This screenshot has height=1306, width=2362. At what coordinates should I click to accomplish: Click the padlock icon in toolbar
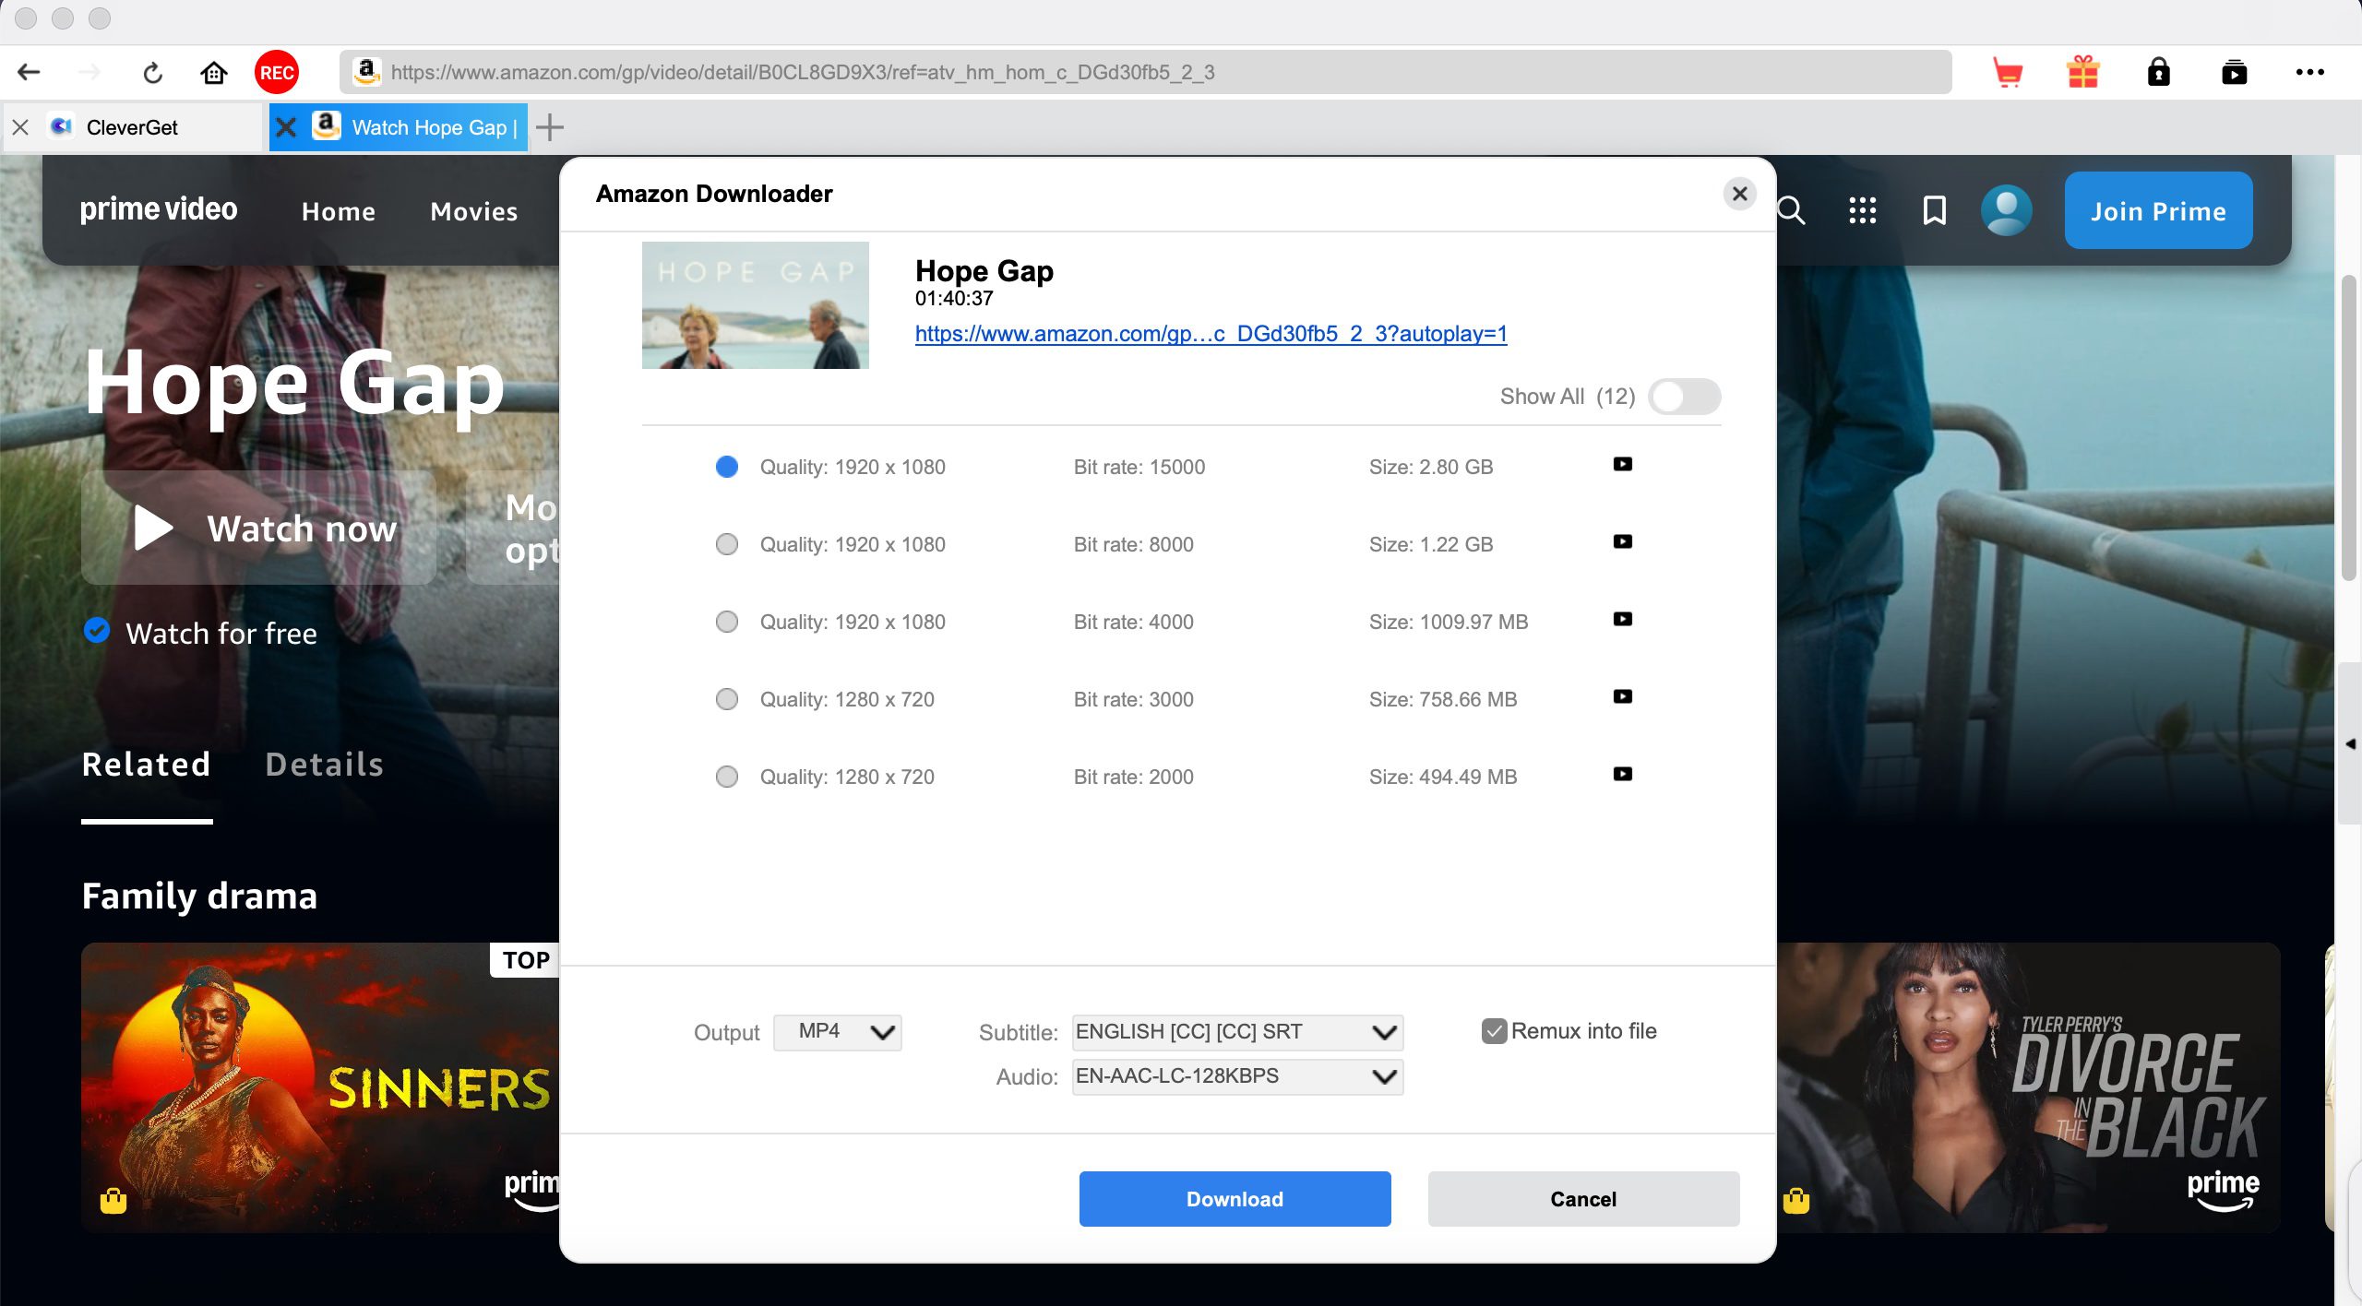click(2158, 73)
